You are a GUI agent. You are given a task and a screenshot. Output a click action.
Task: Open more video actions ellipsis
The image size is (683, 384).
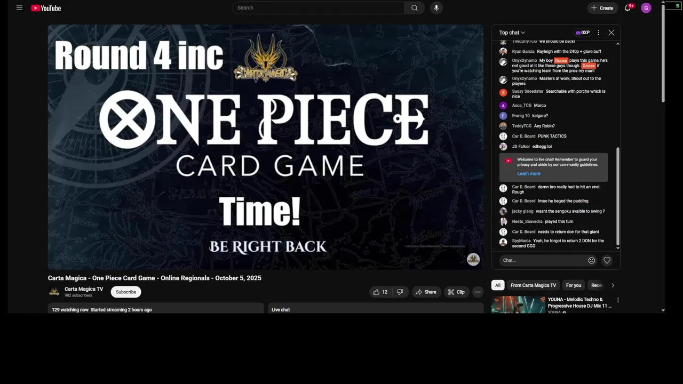tap(478, 292)
